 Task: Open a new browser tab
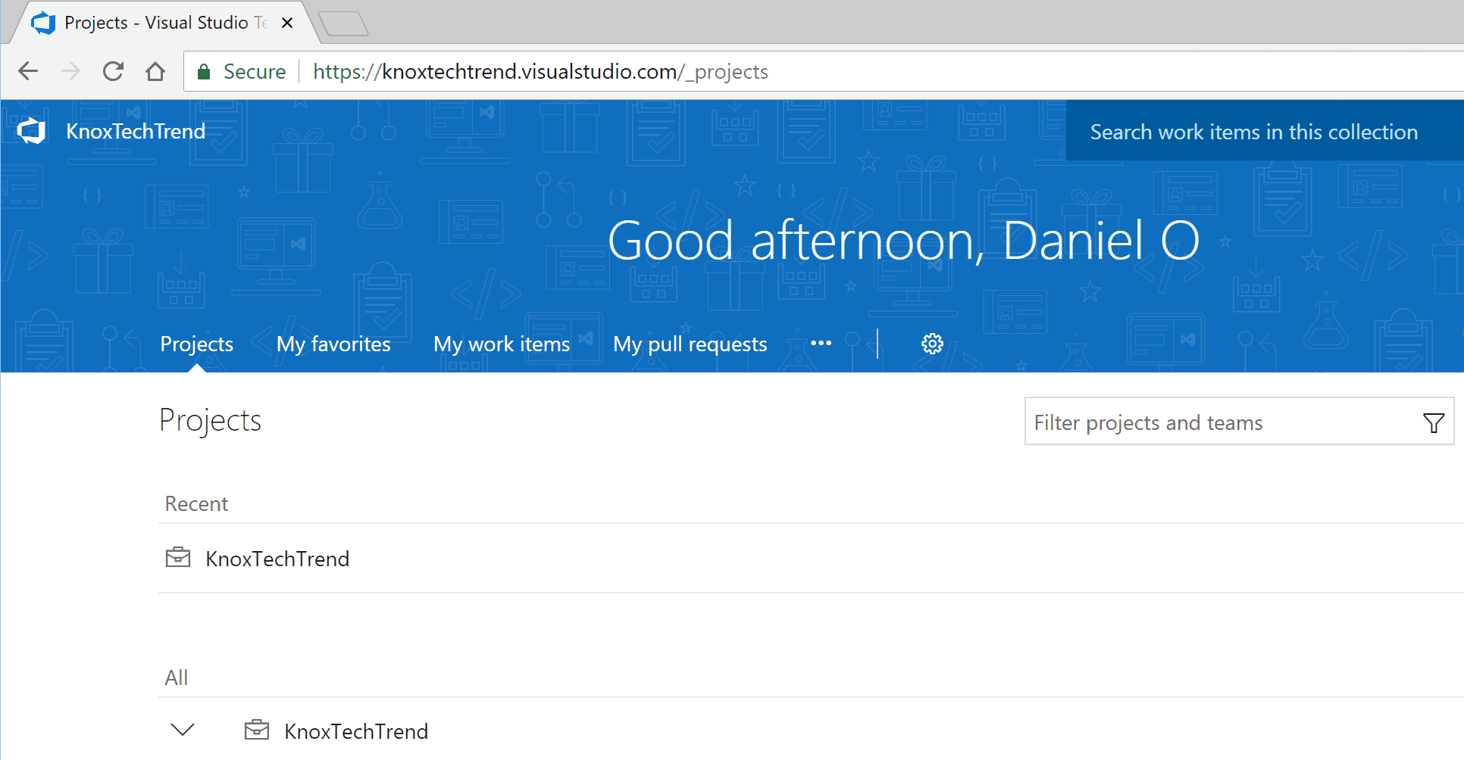coord(343,23)
